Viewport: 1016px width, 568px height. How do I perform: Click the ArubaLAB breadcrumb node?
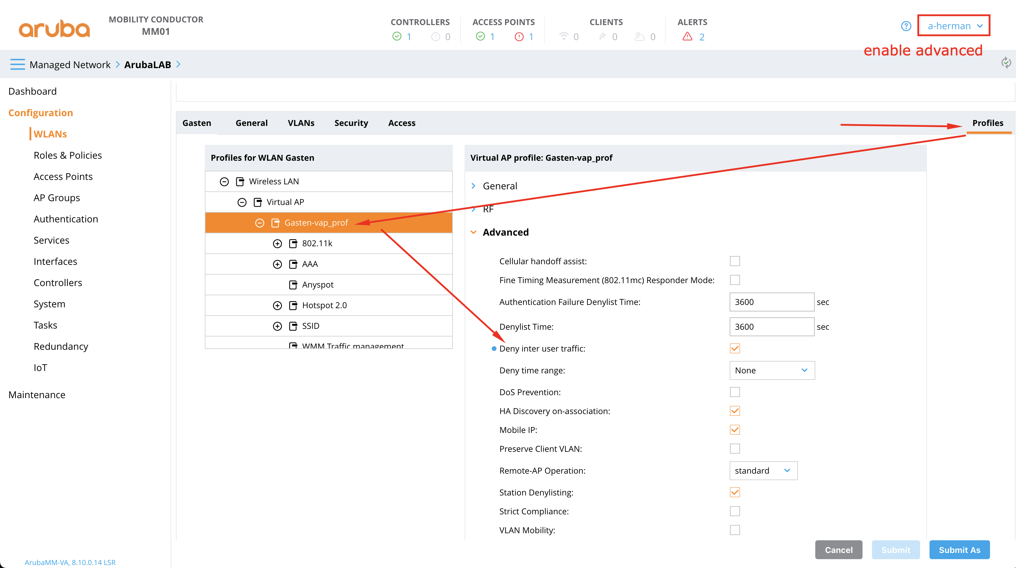coord(148,65)
